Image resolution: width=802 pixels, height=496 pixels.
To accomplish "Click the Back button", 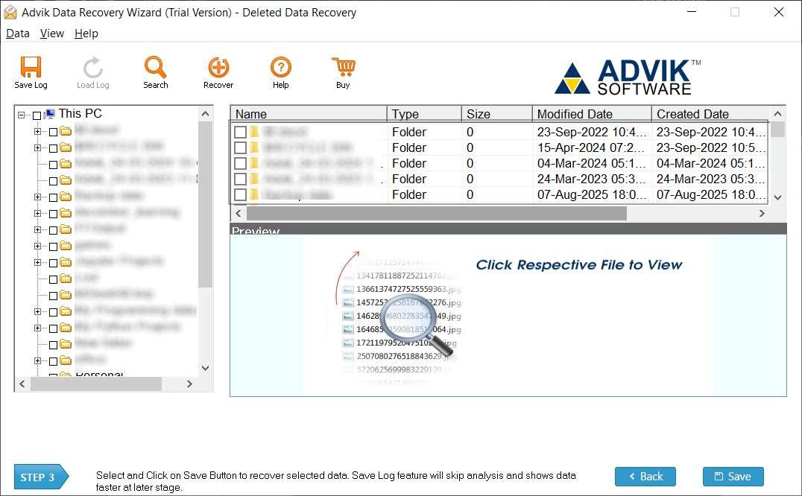I will pyautogui.click(x=645, y=477).
